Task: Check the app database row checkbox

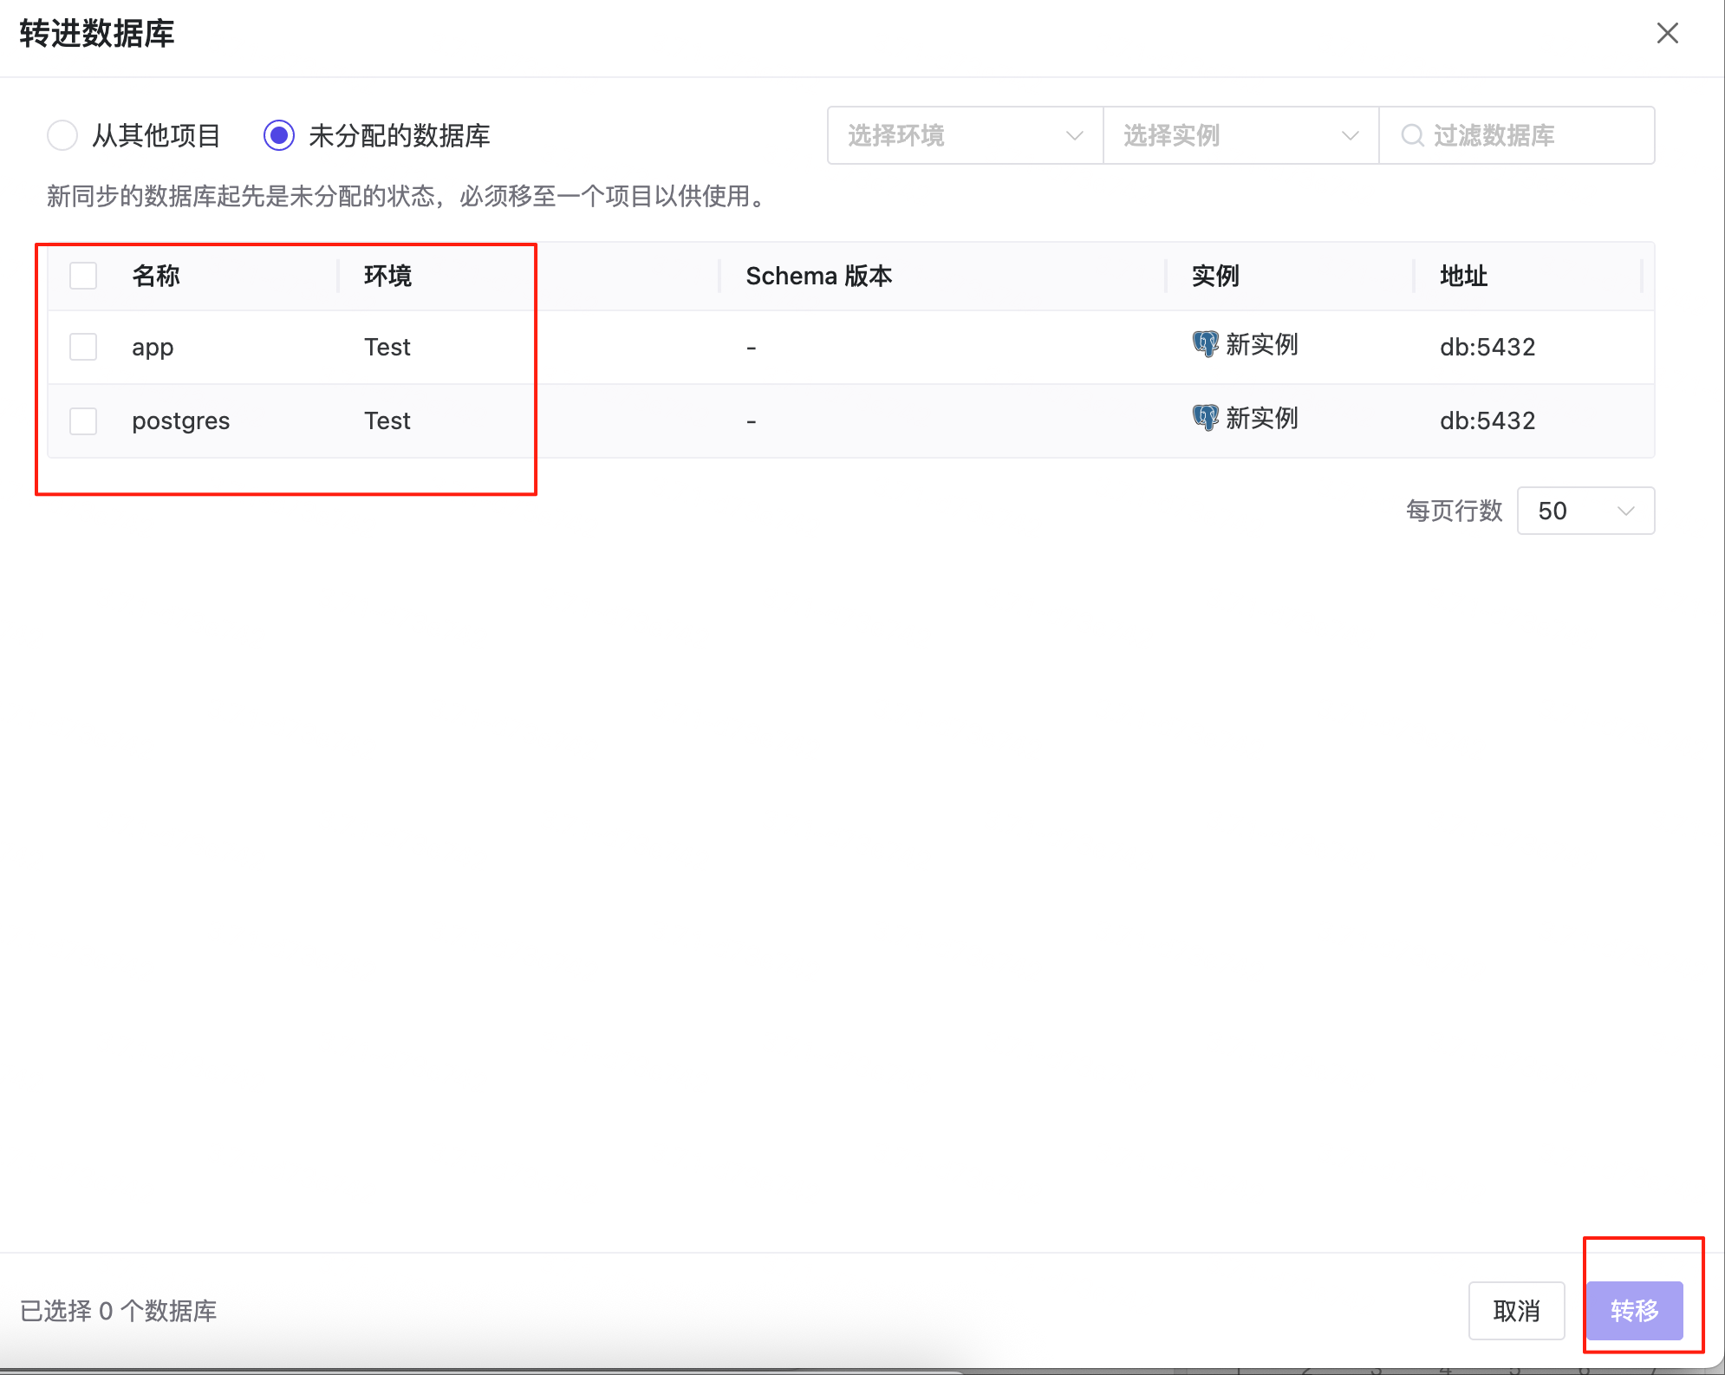Action: tap(83, 347)
